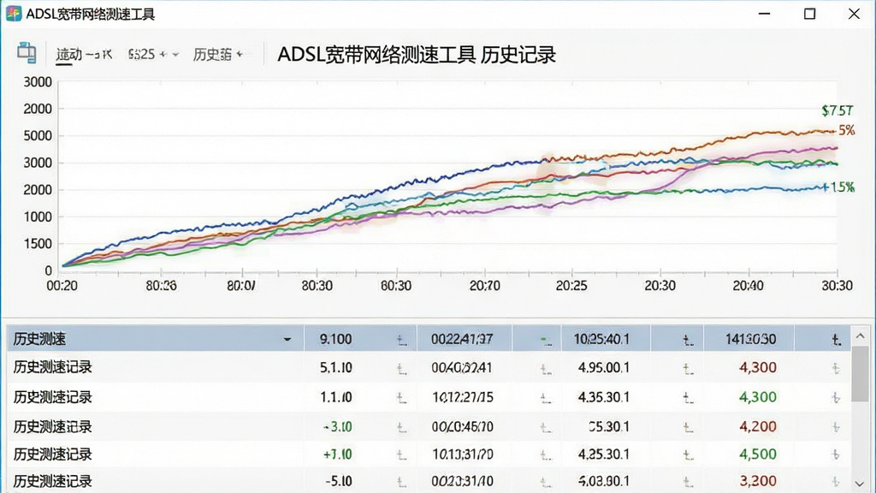The height and width of the screenshot is (493, 876).
Task: Click the $7.57 chart label
Action: (x=837, y=110)
